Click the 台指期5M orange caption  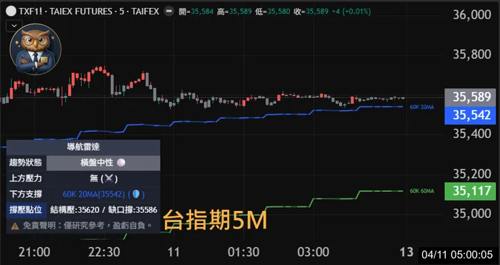pos(215,220)
